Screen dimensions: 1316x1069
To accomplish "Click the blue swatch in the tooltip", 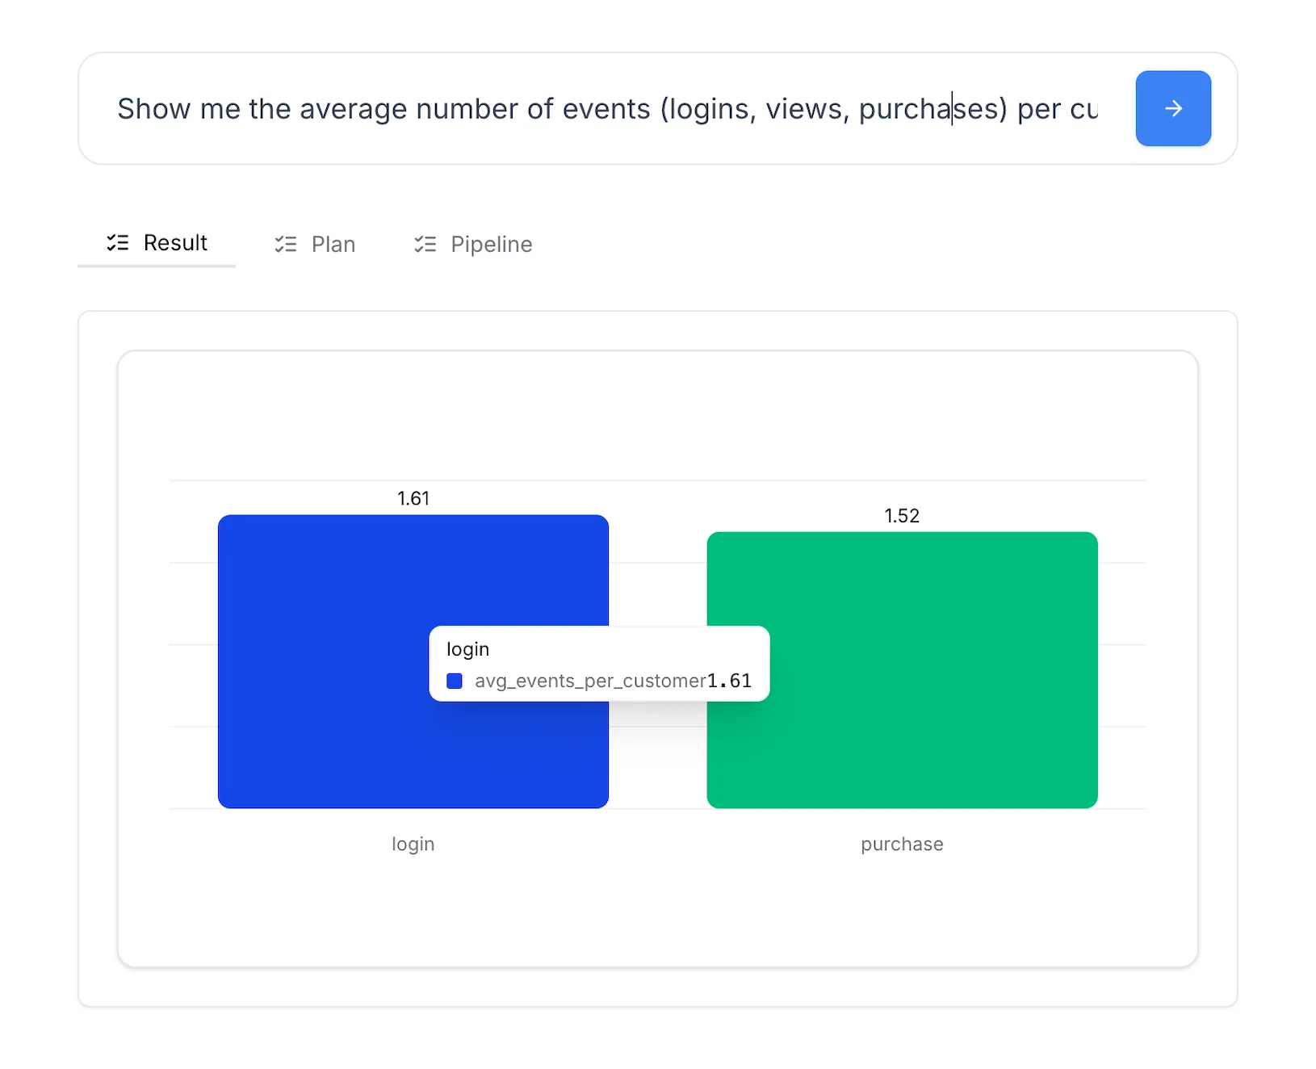I will (455, 681).
